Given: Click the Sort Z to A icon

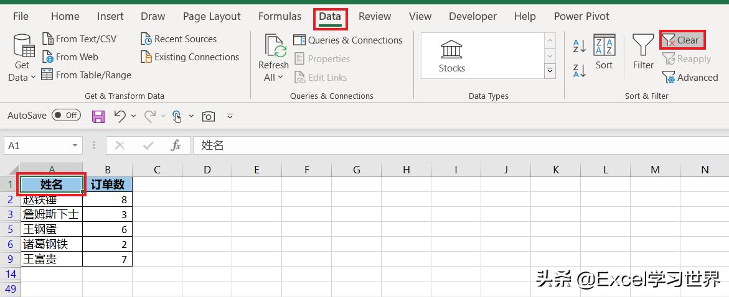Looking at the screenshot, I should (580, 71).
